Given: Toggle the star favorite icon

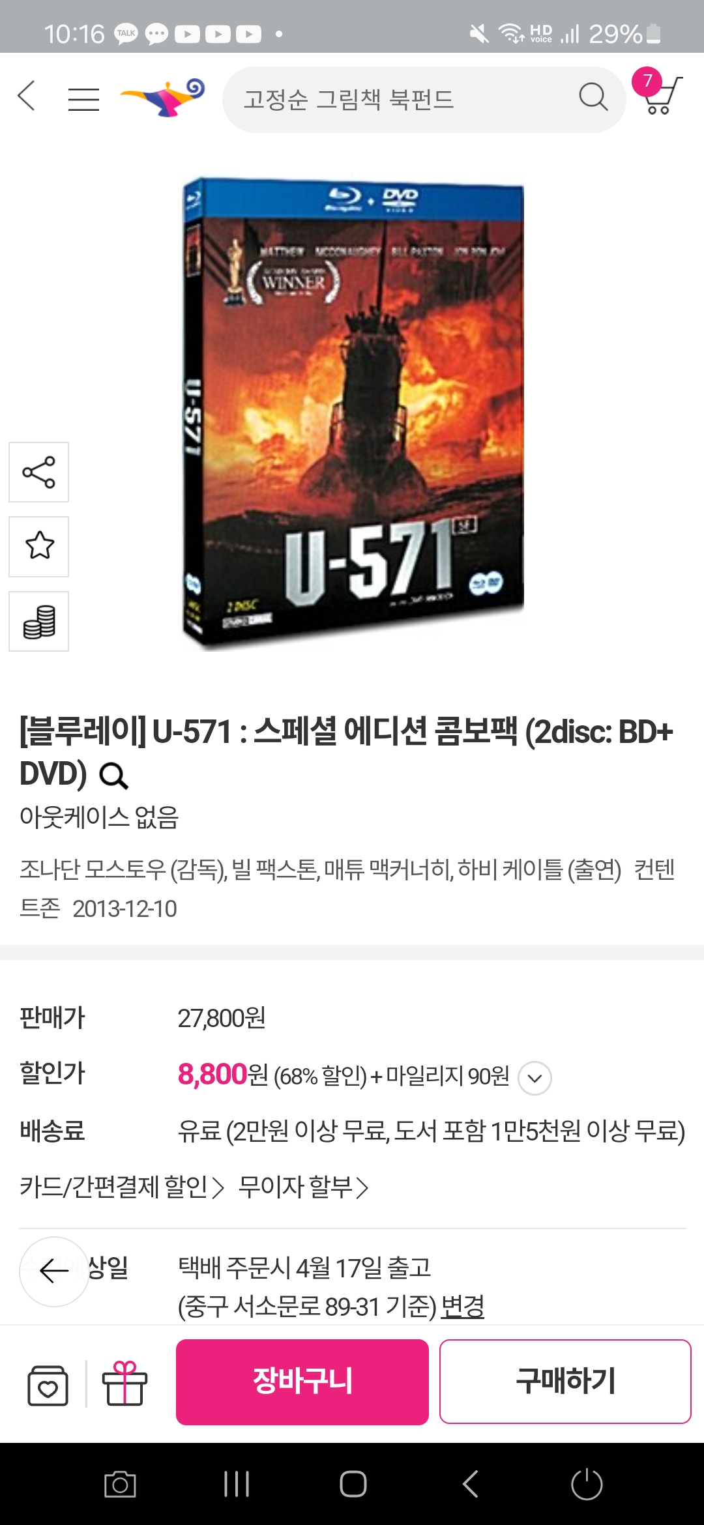Looking at the screenshot, I should [x=38, y=547].
